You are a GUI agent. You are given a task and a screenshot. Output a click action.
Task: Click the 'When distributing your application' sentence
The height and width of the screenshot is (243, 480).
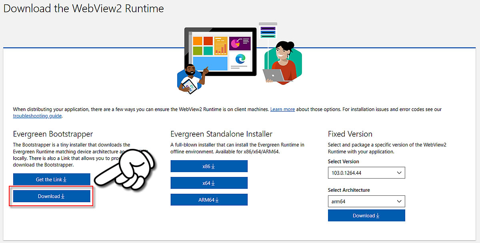coord(141,109)
